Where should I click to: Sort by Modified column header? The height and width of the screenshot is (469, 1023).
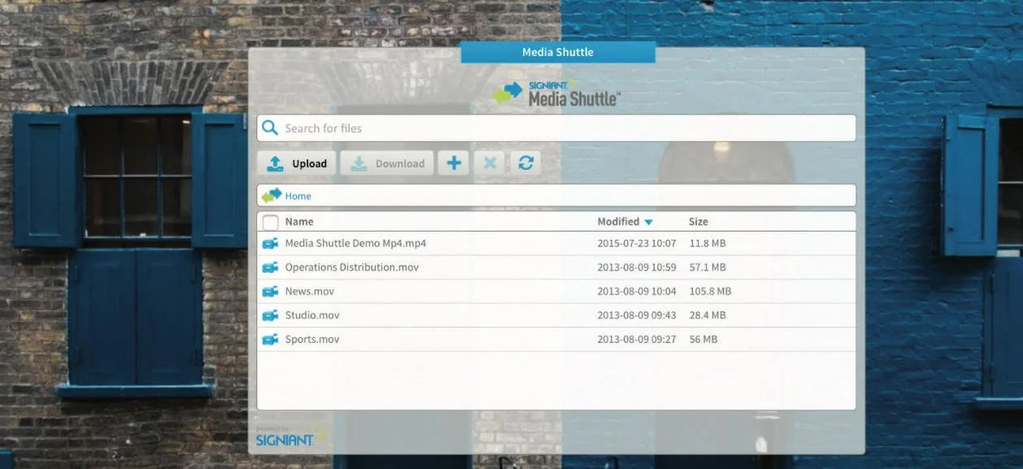click(x=618, y=221)
